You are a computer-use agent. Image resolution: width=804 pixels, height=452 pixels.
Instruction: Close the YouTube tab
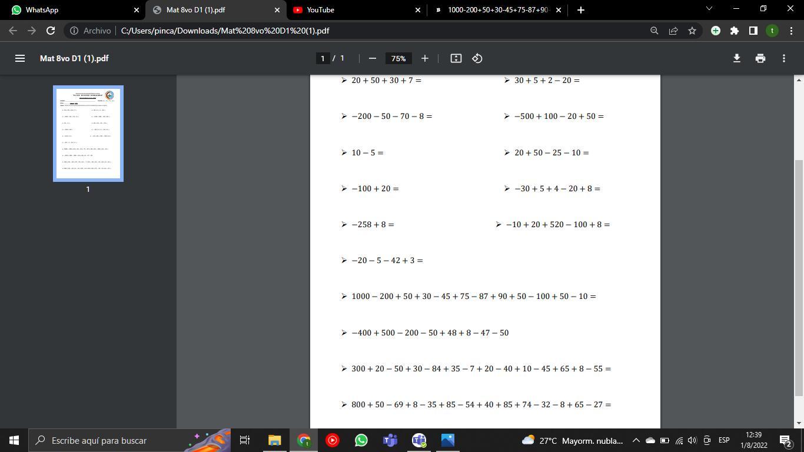[x=418, y=10]
